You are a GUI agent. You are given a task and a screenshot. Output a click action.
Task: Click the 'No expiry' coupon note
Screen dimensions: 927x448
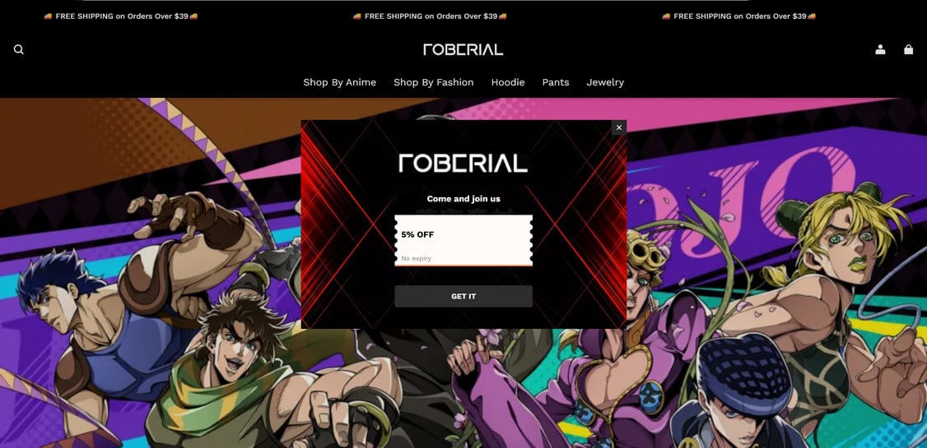[417, 259]
